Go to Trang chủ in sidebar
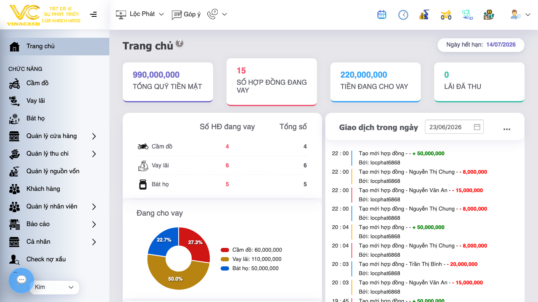This screenshot has width=538, height=302. click(55, 46)
